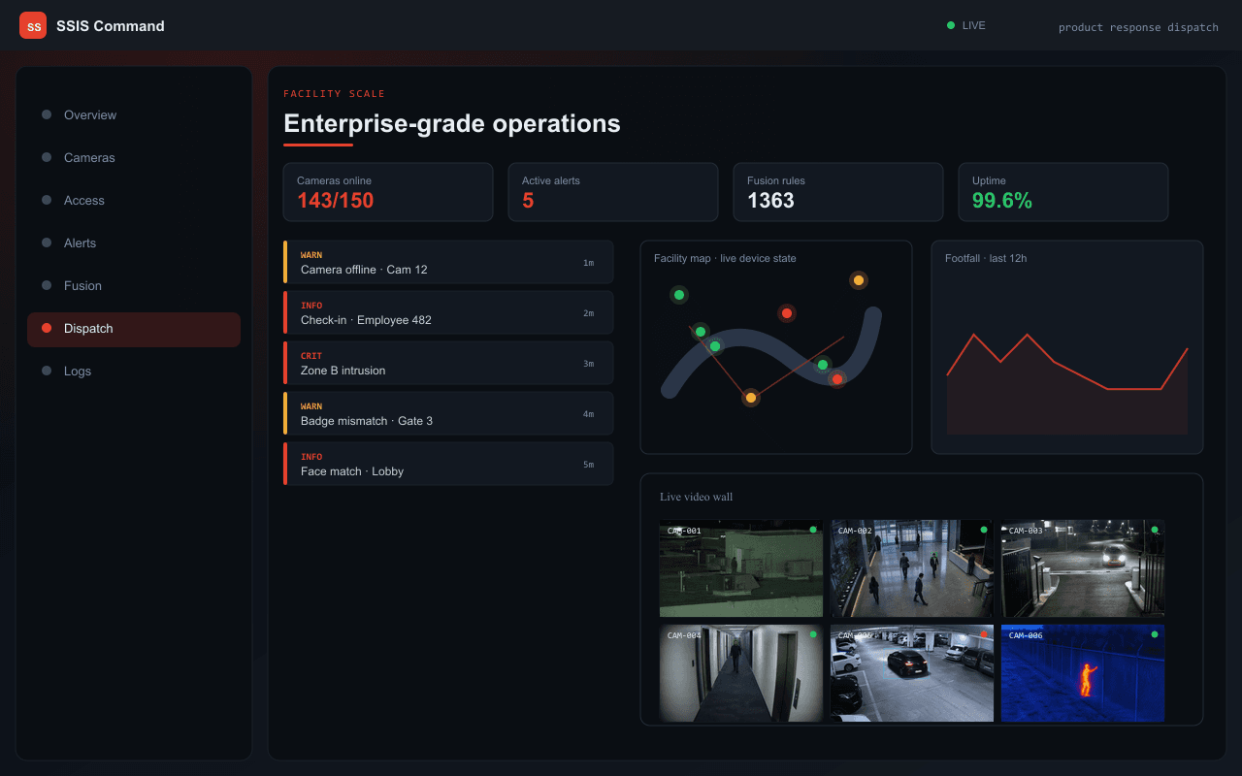
Task: Open the Camera offline Cam 12 alert
Action: tap(448, 262)
